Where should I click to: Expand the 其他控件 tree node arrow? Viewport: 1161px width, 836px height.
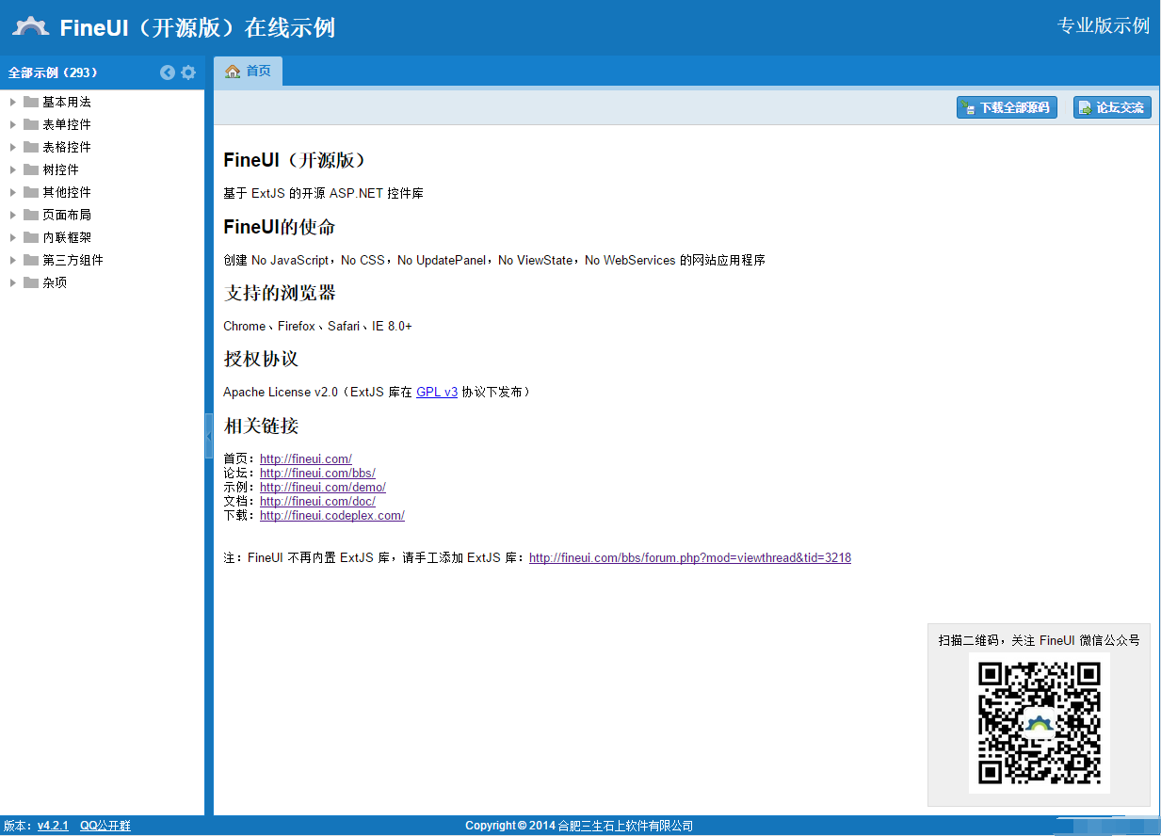click(x=13, y=192)
